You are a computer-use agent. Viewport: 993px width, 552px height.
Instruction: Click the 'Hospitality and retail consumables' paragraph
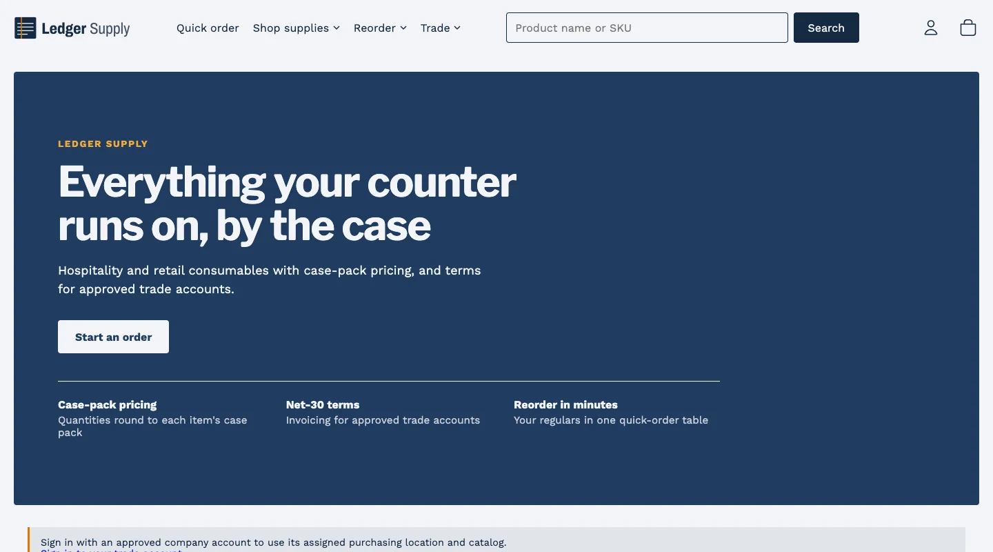270,279
